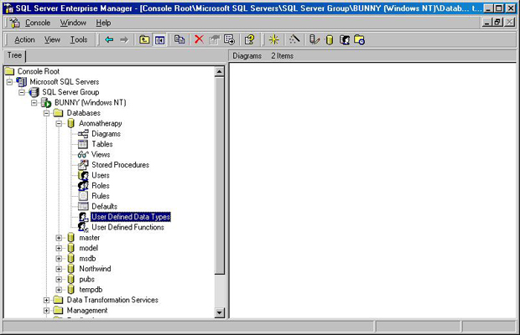Screen dimensions: 520x335
Task: Select User Defined Functions node
Action: tap(127, 228)
